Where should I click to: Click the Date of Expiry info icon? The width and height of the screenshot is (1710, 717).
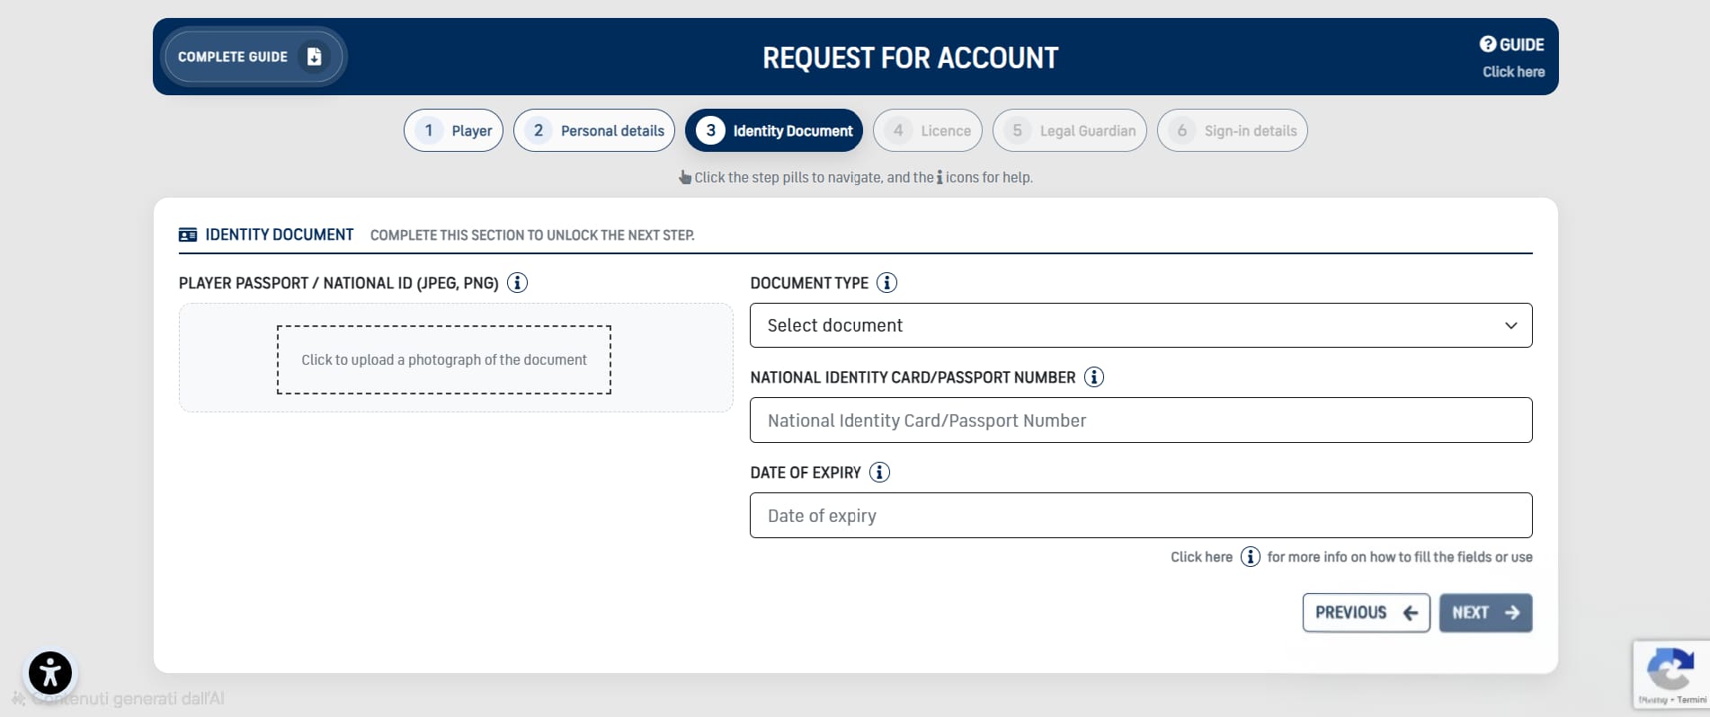879,473
